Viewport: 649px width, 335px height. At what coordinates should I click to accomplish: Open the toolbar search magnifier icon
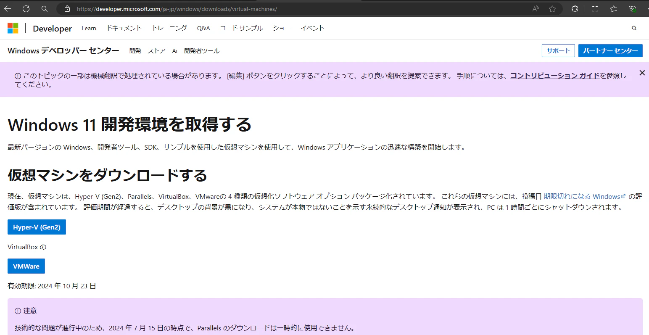pos(44,8)
